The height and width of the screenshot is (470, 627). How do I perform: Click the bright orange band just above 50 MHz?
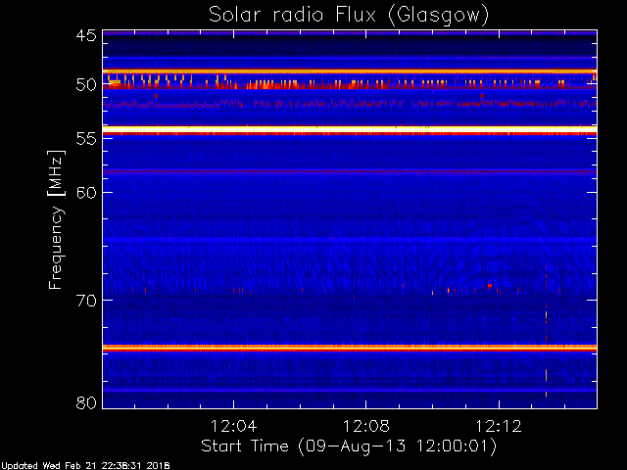pyautogui.click(x=349, y=71)
